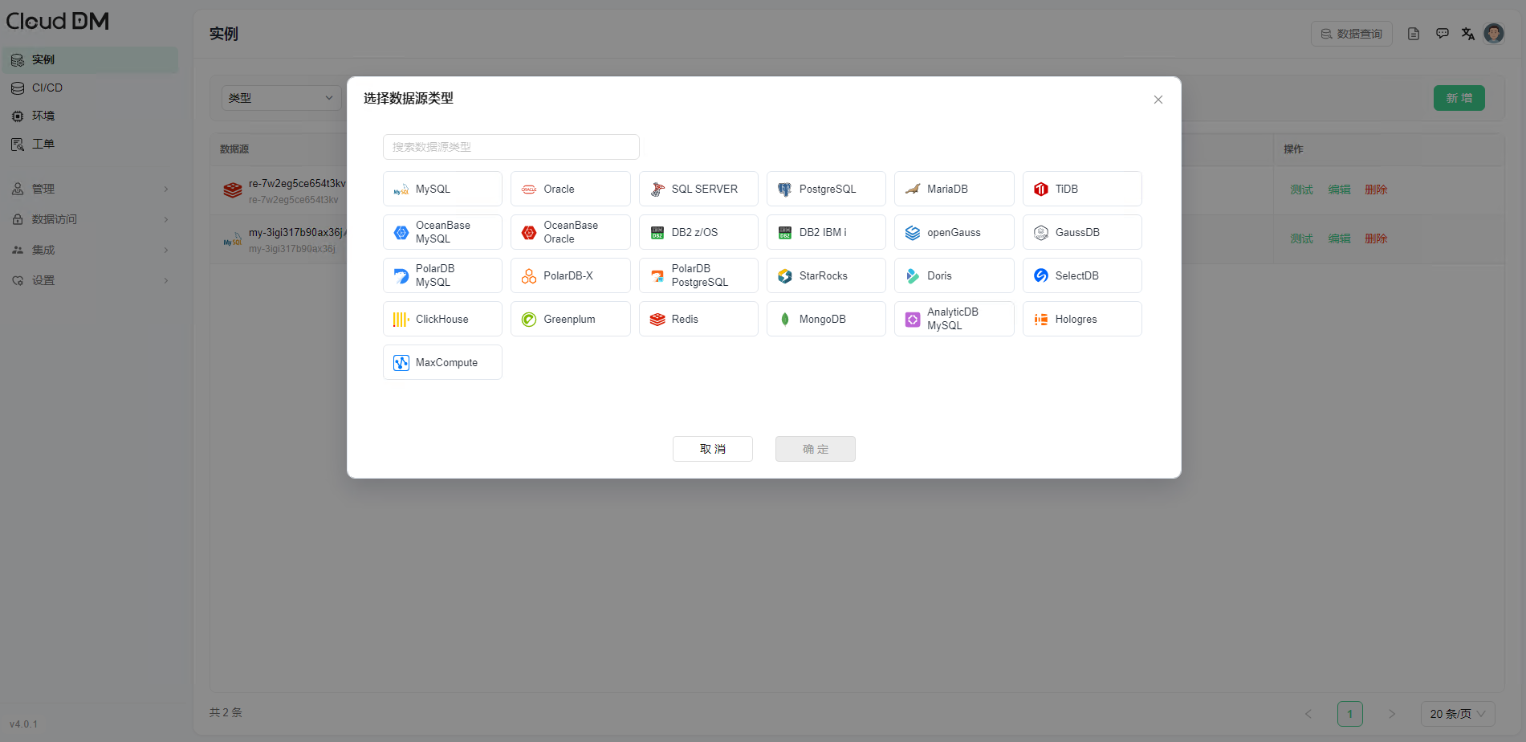Image resolution: width=1526 pixels, height=742 pixels.
Task: Click 测试 for the re-7w2eg5ce654t3kv row
Action: pyautogui.click(x=1302, y=190)
